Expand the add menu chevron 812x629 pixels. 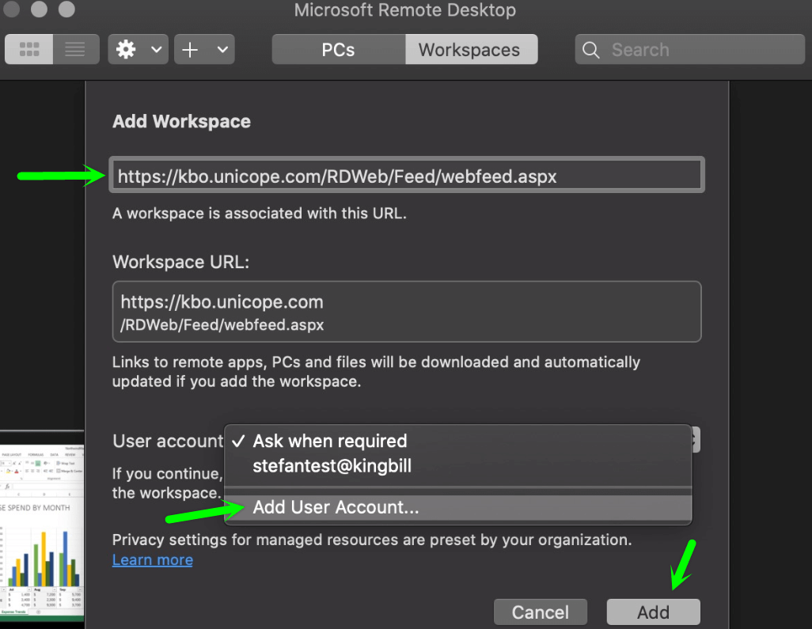click(x=222, y=50)
